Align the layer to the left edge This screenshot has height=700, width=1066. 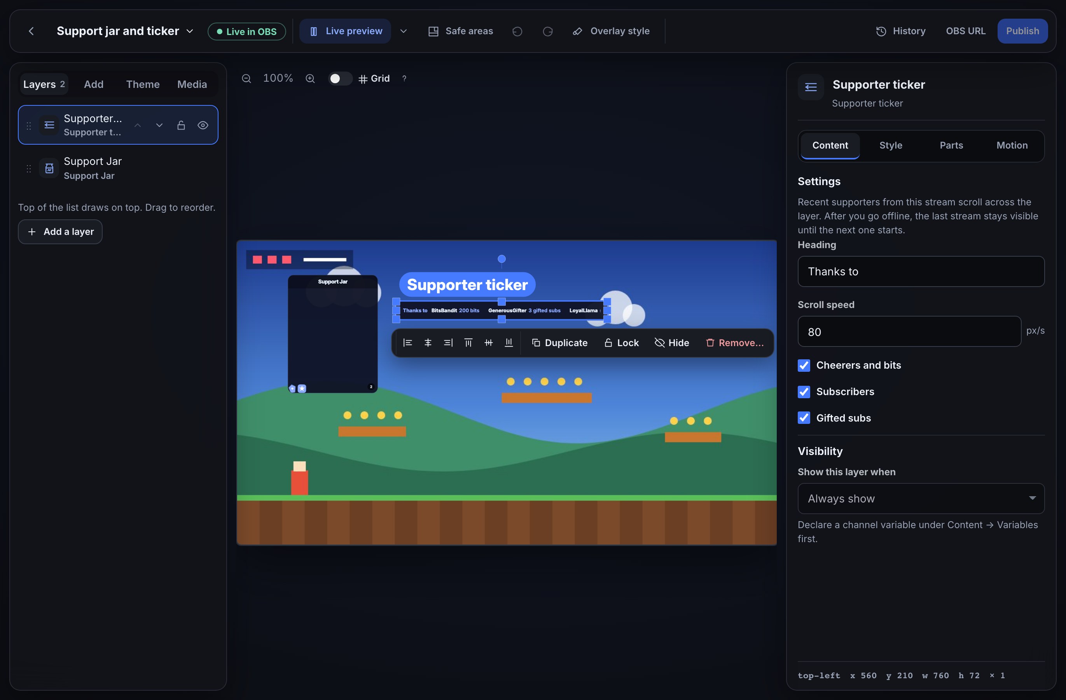click(407, 343)
